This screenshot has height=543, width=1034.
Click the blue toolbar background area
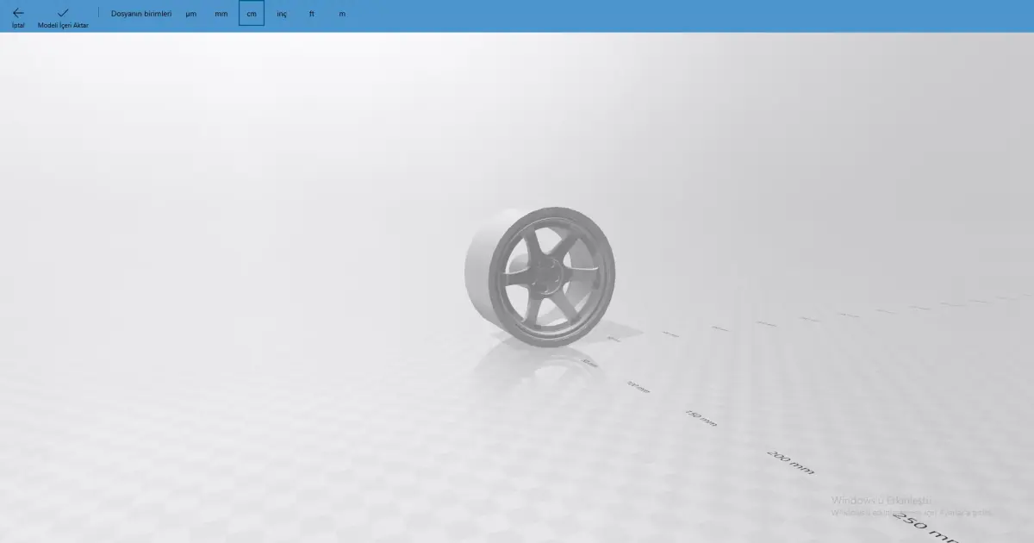coord(603,14)
